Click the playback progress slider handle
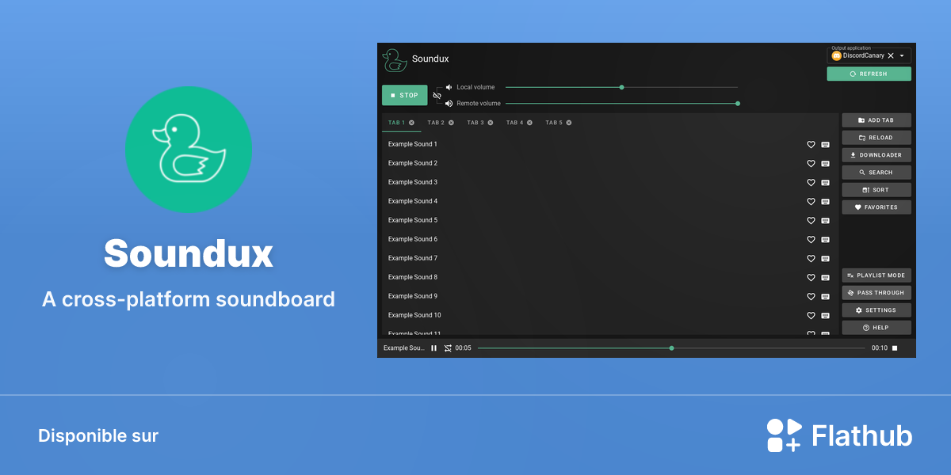 click(671, 348)
